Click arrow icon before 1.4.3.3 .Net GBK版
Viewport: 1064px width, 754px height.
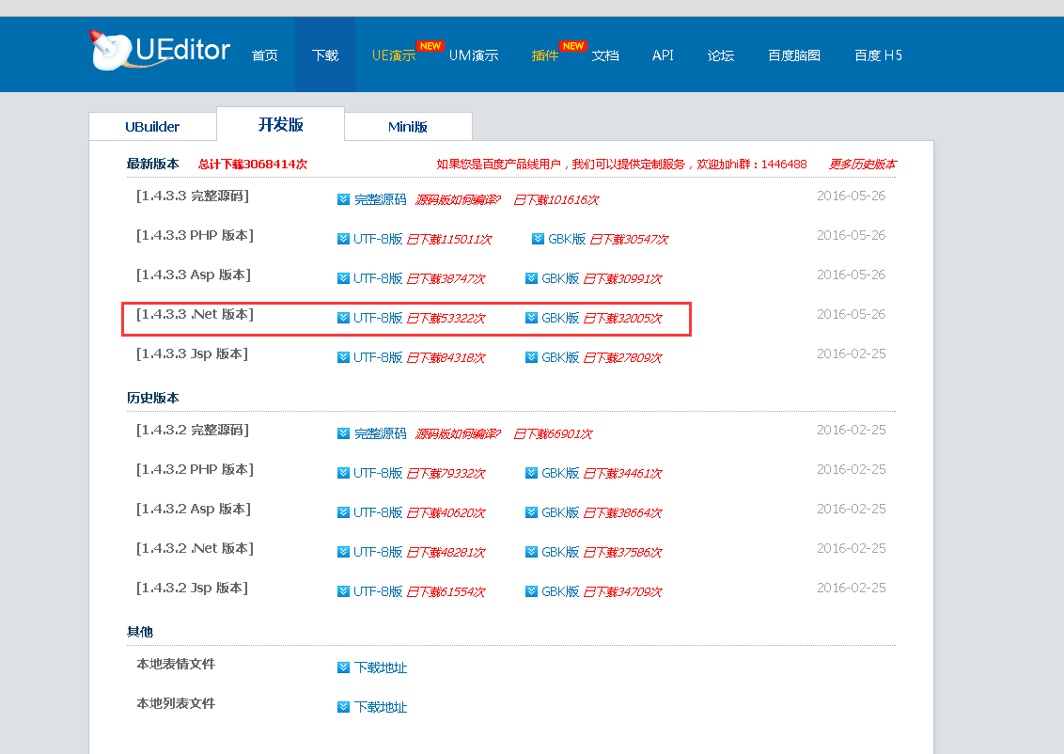click(531, 318)
